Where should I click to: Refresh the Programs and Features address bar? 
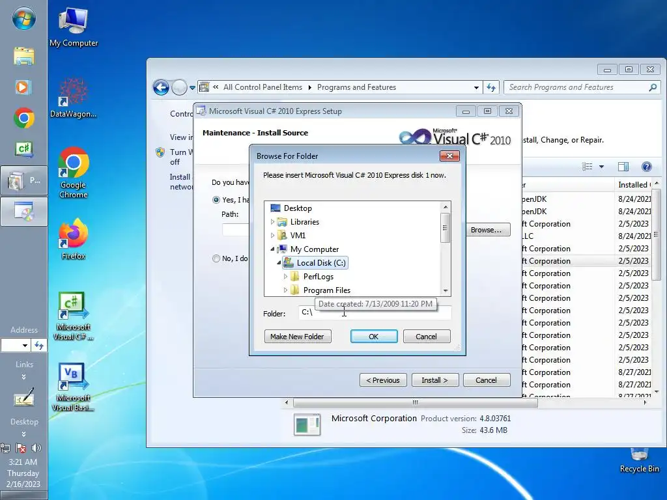pos(491,88)
